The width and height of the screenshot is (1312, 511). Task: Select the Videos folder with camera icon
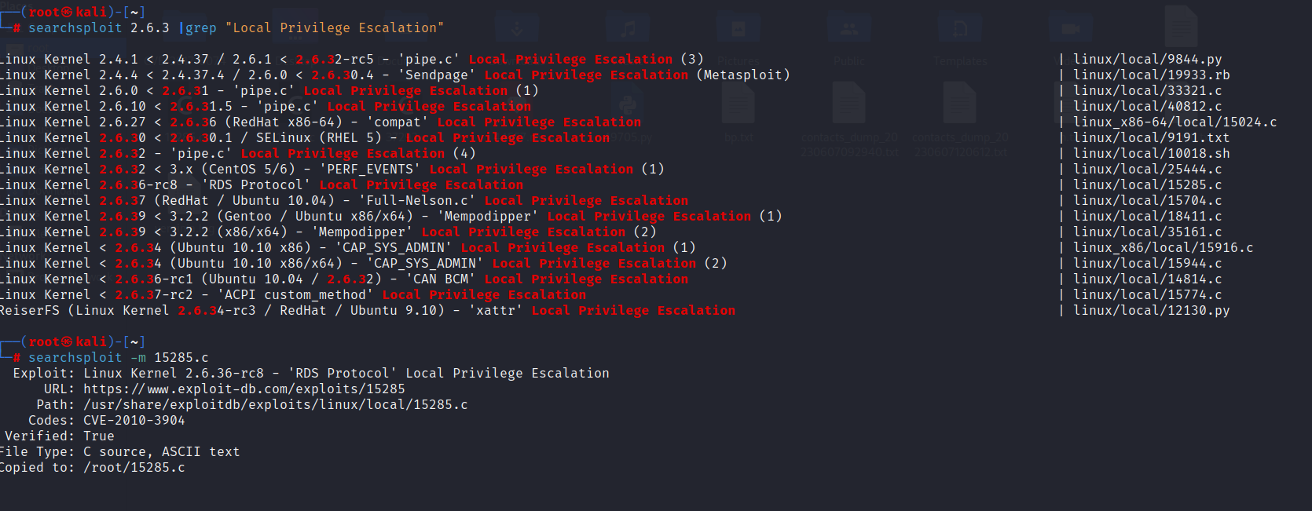(x=1070, y=30)
